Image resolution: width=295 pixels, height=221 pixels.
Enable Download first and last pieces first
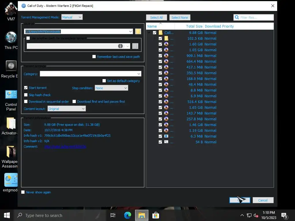click(x=74, y=102)
